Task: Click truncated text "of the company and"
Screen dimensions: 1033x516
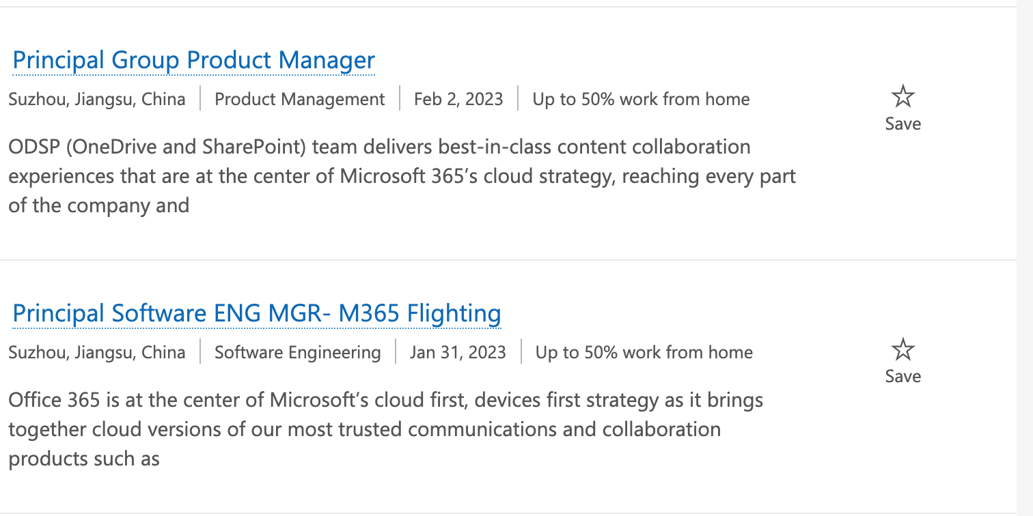Action: [x=99, y=205]
